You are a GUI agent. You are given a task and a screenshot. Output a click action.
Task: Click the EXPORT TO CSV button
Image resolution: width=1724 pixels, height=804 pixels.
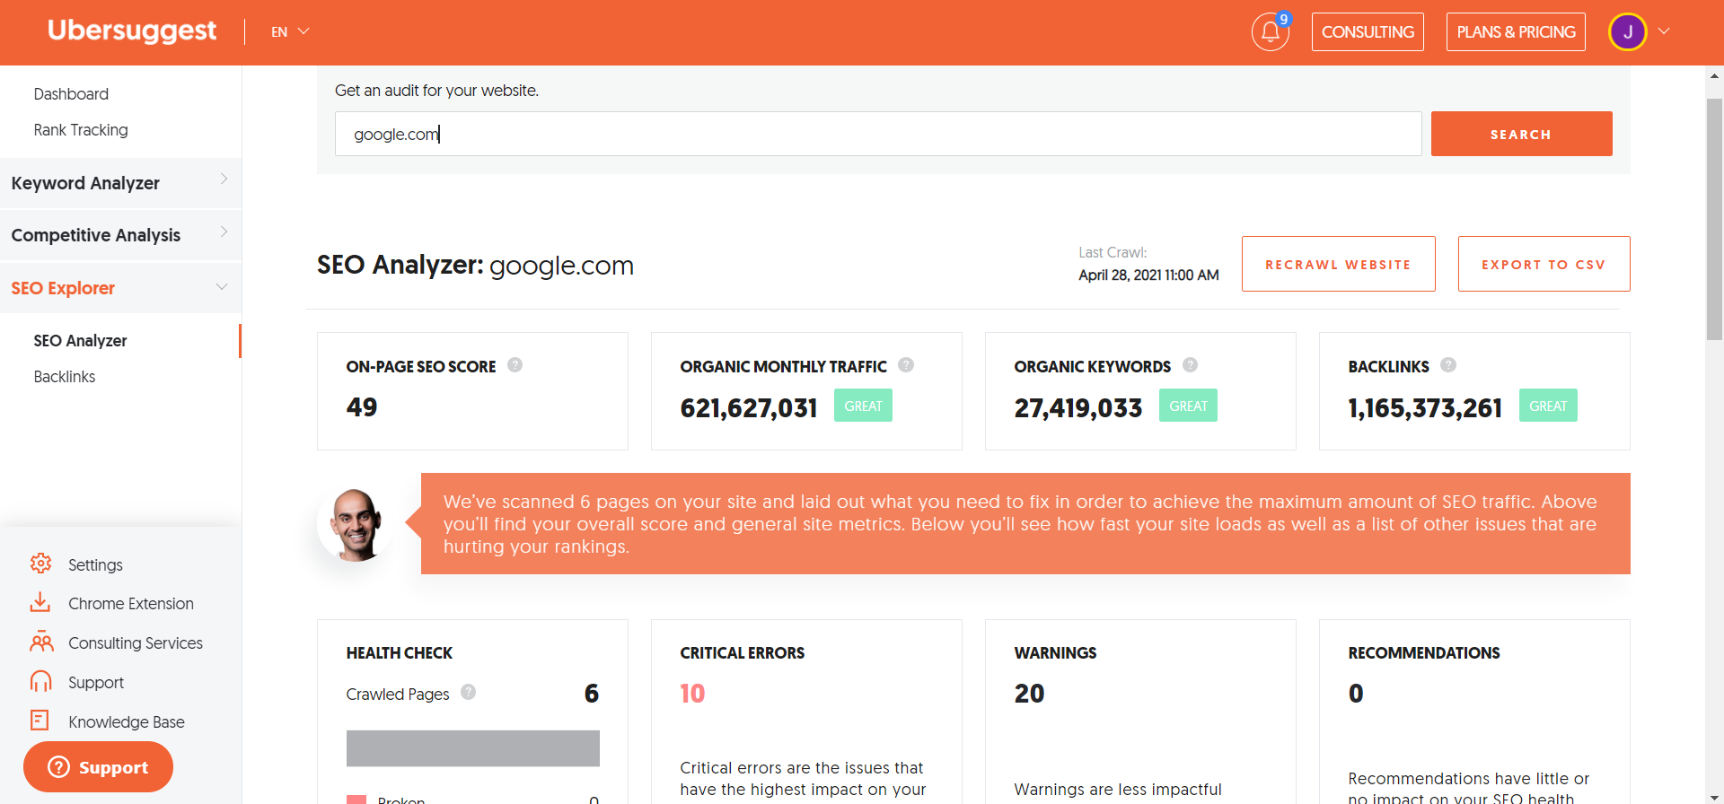pyautogui.click(x=1544, y=264)
